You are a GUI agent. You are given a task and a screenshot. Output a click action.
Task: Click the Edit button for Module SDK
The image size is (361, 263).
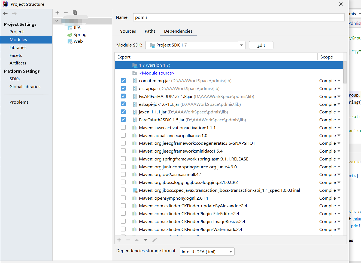pyautogui.click(x=261, y=45)
